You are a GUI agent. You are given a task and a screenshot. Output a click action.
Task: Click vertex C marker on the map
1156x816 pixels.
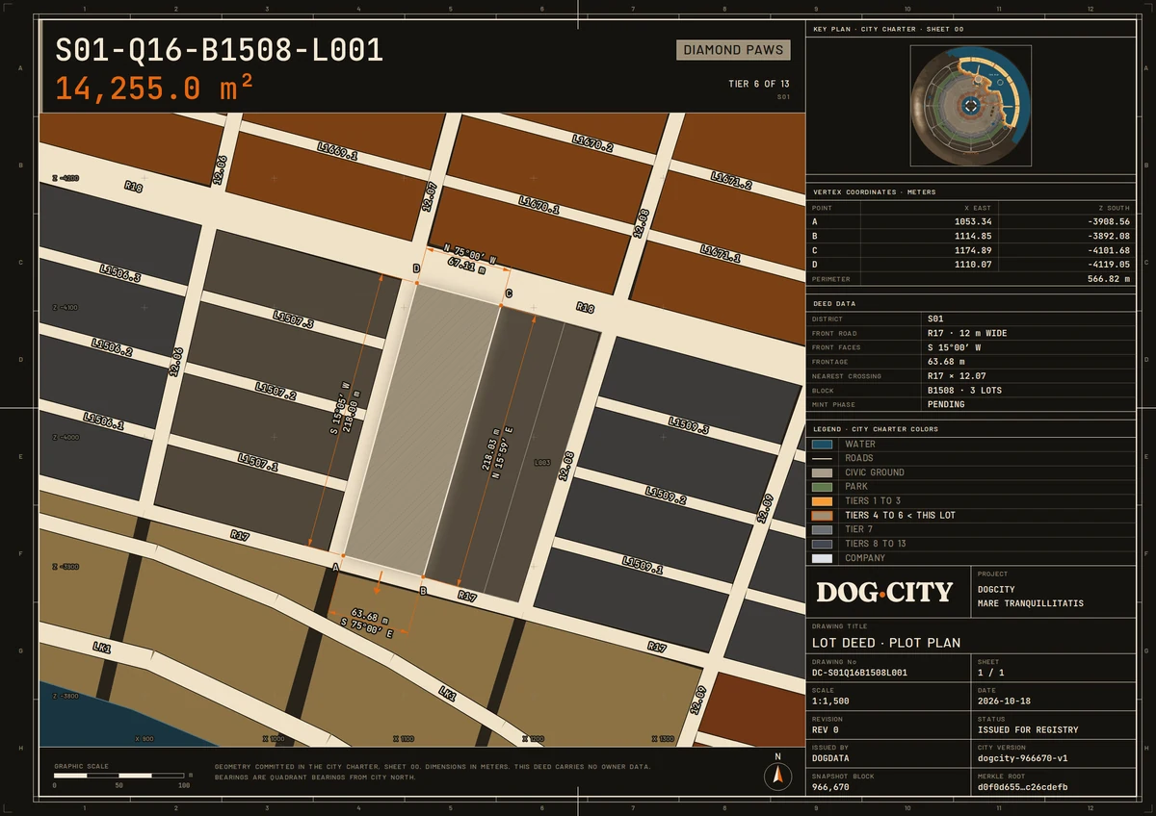point(502,306)
